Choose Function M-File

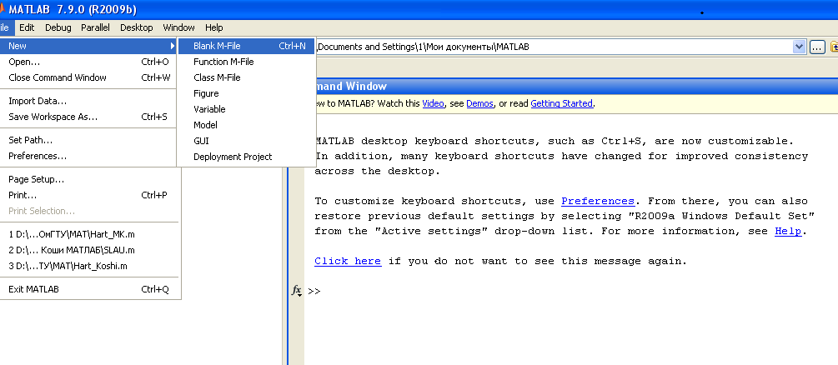click(x=246, y=62)
